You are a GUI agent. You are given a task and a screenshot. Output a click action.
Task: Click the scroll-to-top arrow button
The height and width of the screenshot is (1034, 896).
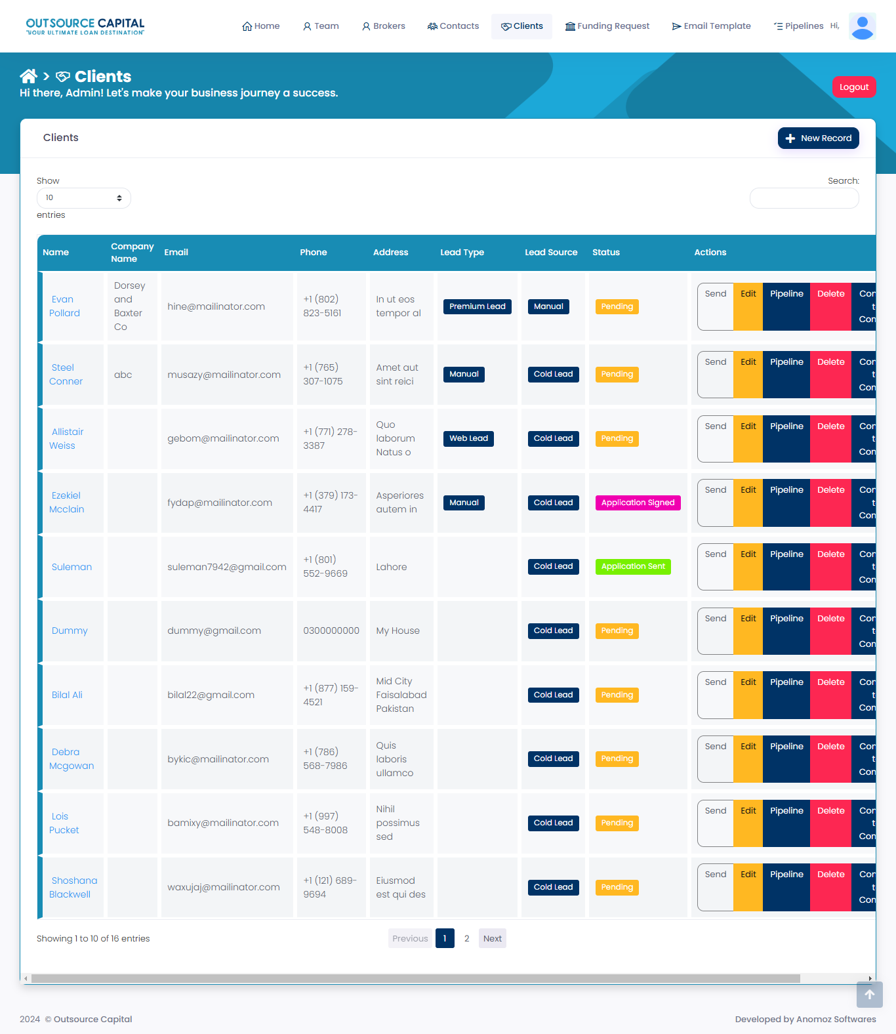click(869, 995)
